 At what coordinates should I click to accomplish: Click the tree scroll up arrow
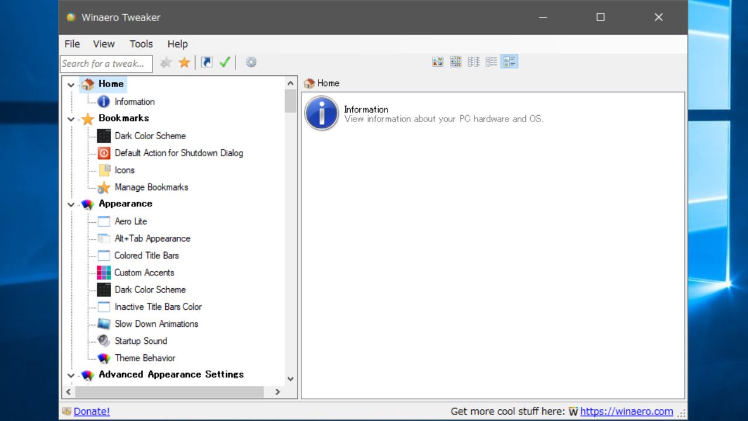pos(290,83)
